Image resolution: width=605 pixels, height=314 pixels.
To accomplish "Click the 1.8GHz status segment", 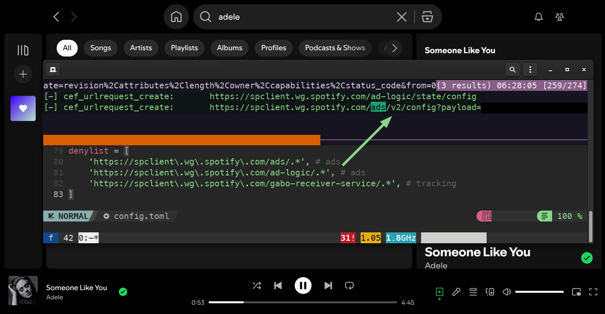I will point(401,238).
